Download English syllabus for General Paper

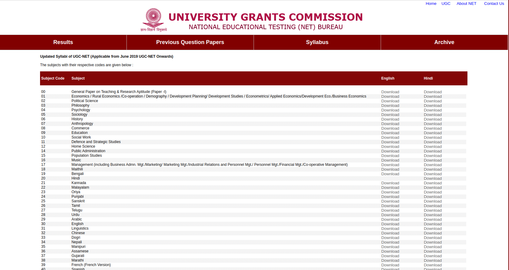(x=390, y=92)
